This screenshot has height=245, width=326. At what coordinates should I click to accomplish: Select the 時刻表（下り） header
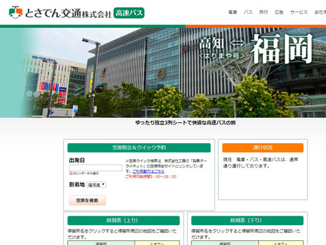[x=247, y=220]
